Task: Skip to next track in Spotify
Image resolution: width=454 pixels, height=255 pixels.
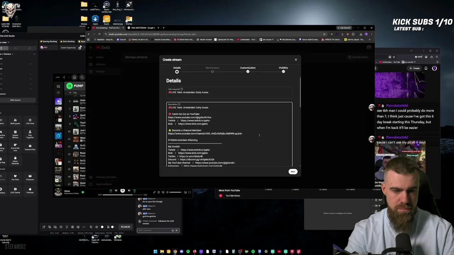Action: (x=129, y=191)
